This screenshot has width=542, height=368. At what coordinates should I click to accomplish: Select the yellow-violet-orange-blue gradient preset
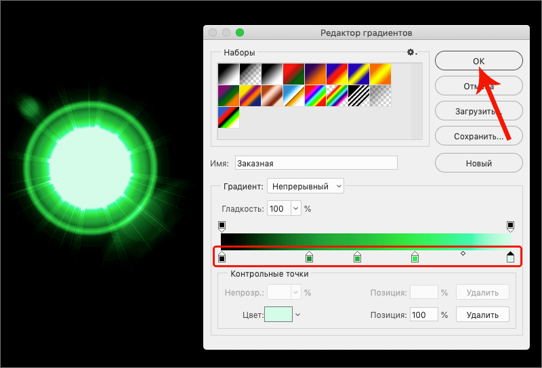pos(250,95)
